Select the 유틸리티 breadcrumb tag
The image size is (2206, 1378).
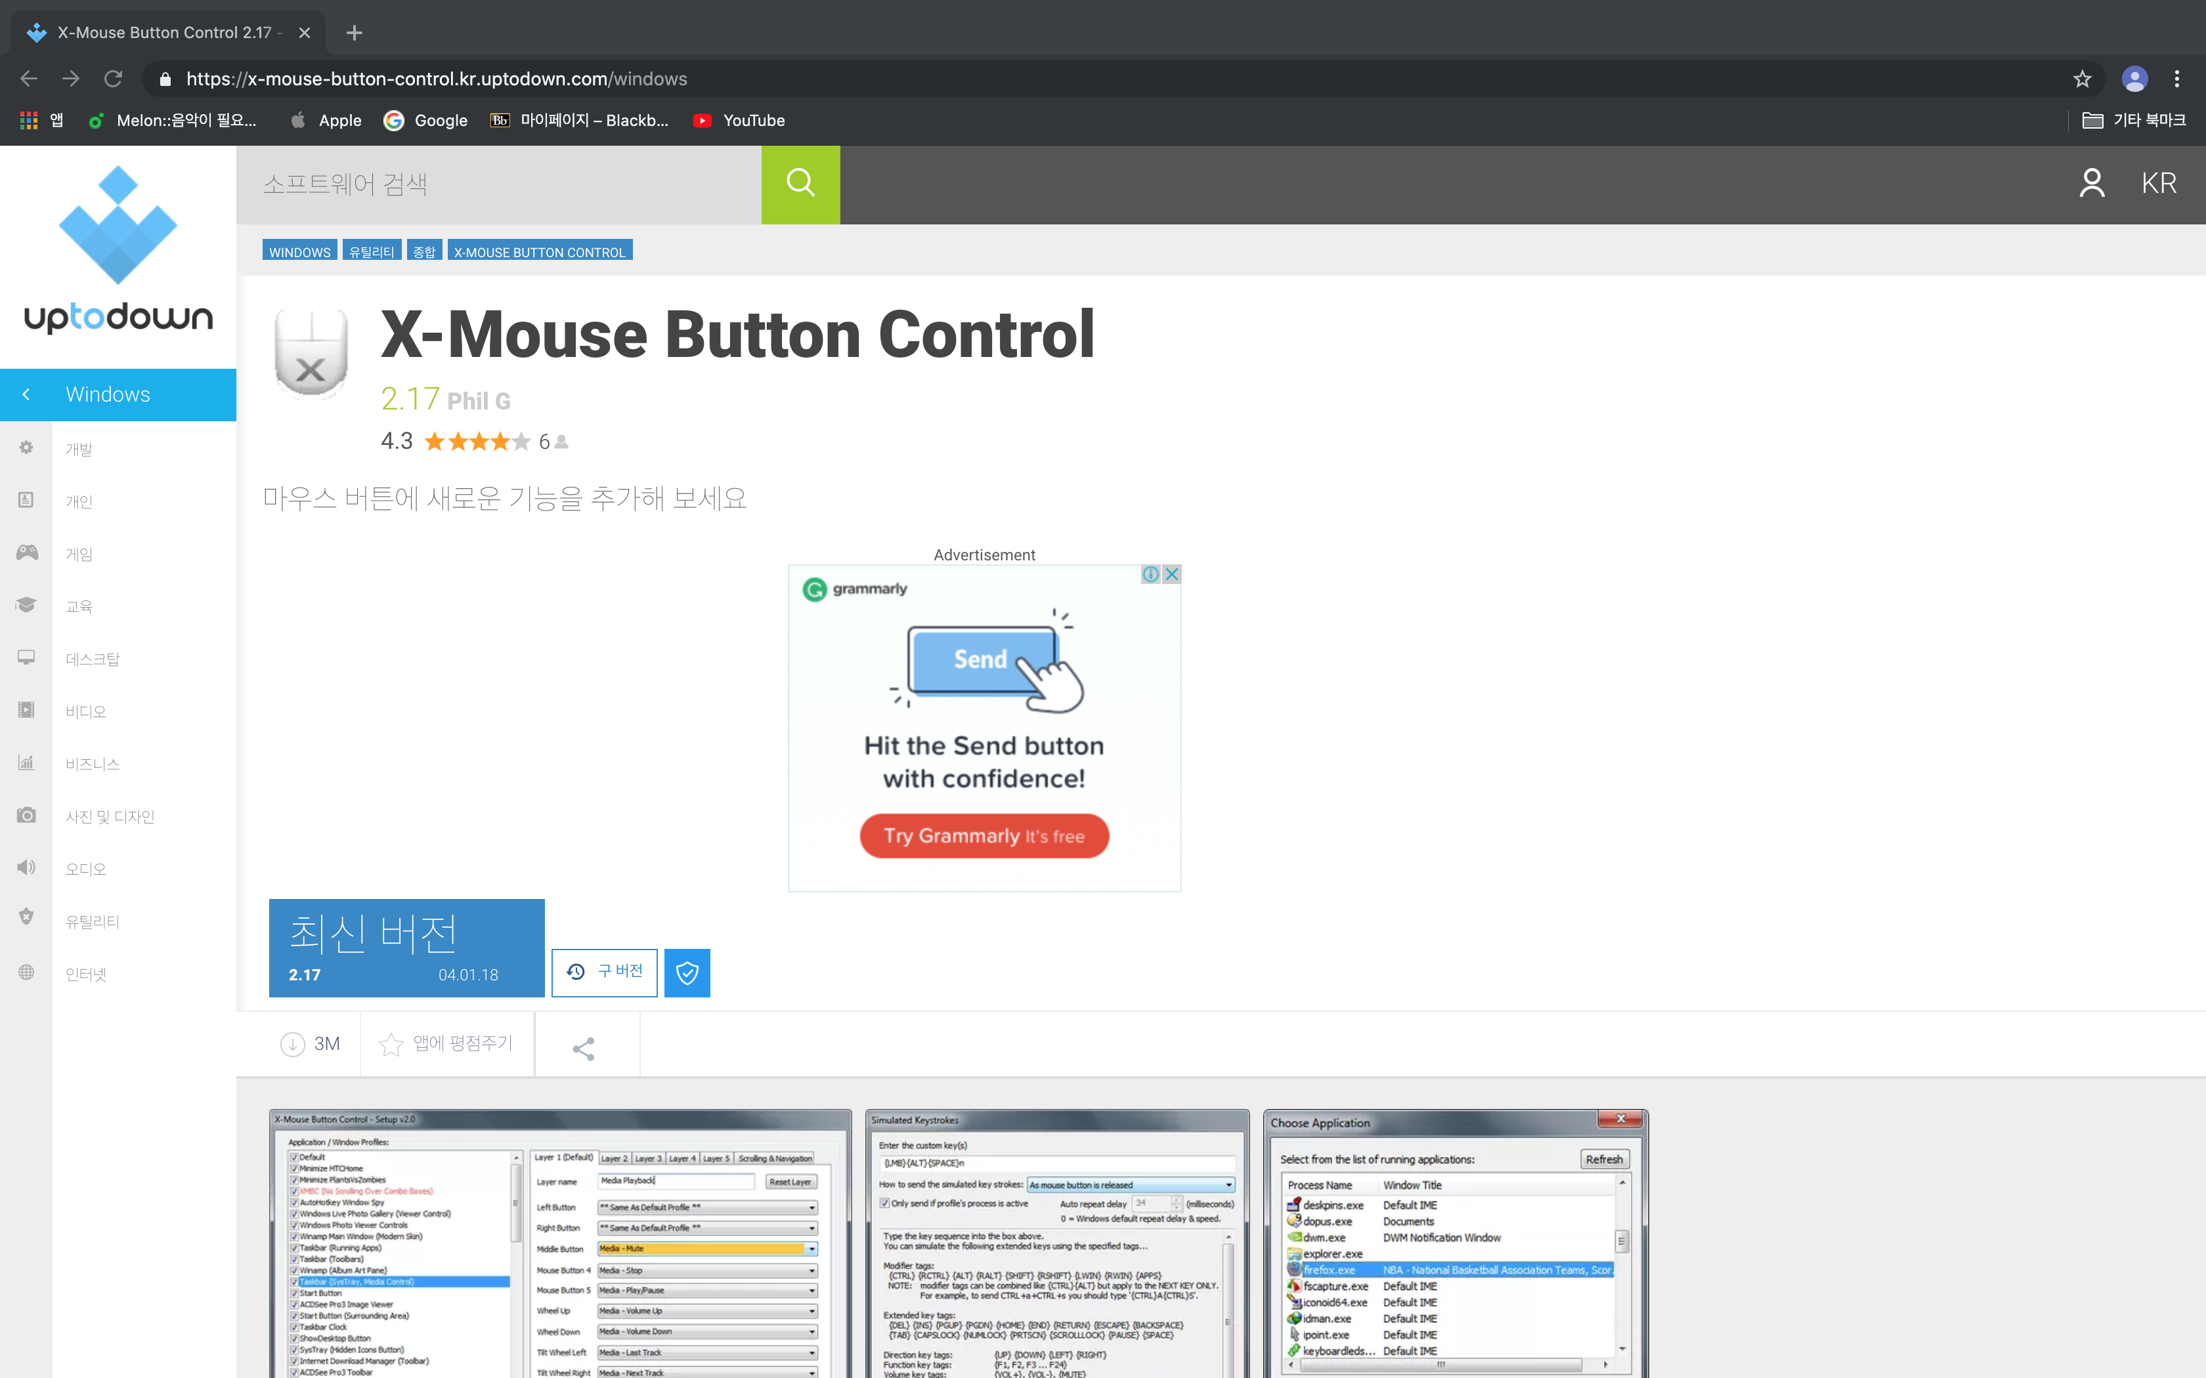pyautogui.click(x=371, y=251)
